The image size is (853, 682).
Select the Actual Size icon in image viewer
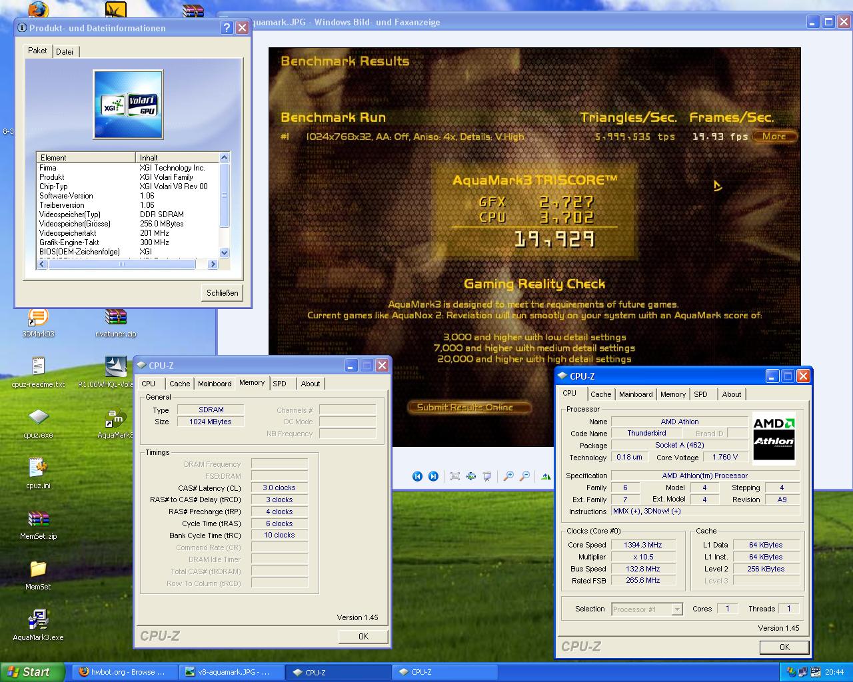click(471, 476)
